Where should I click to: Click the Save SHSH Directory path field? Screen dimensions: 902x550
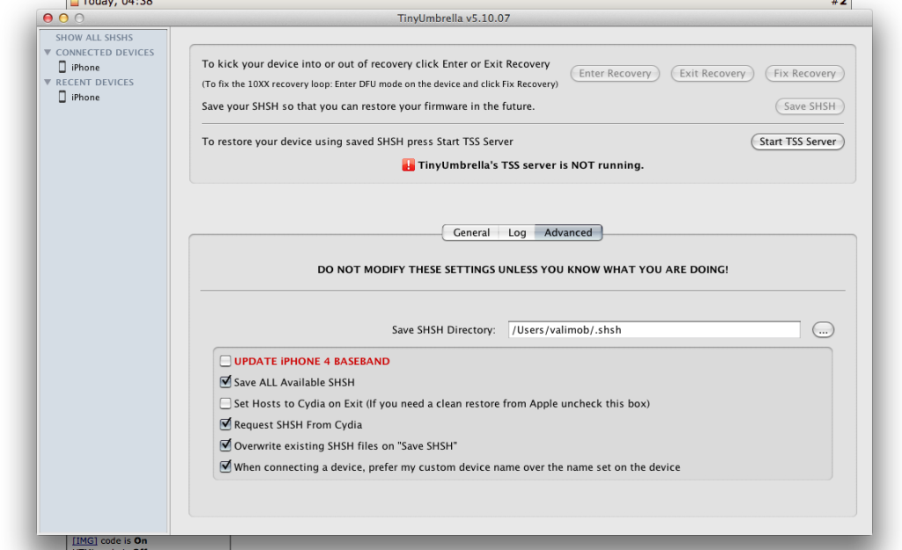point(654,330)
